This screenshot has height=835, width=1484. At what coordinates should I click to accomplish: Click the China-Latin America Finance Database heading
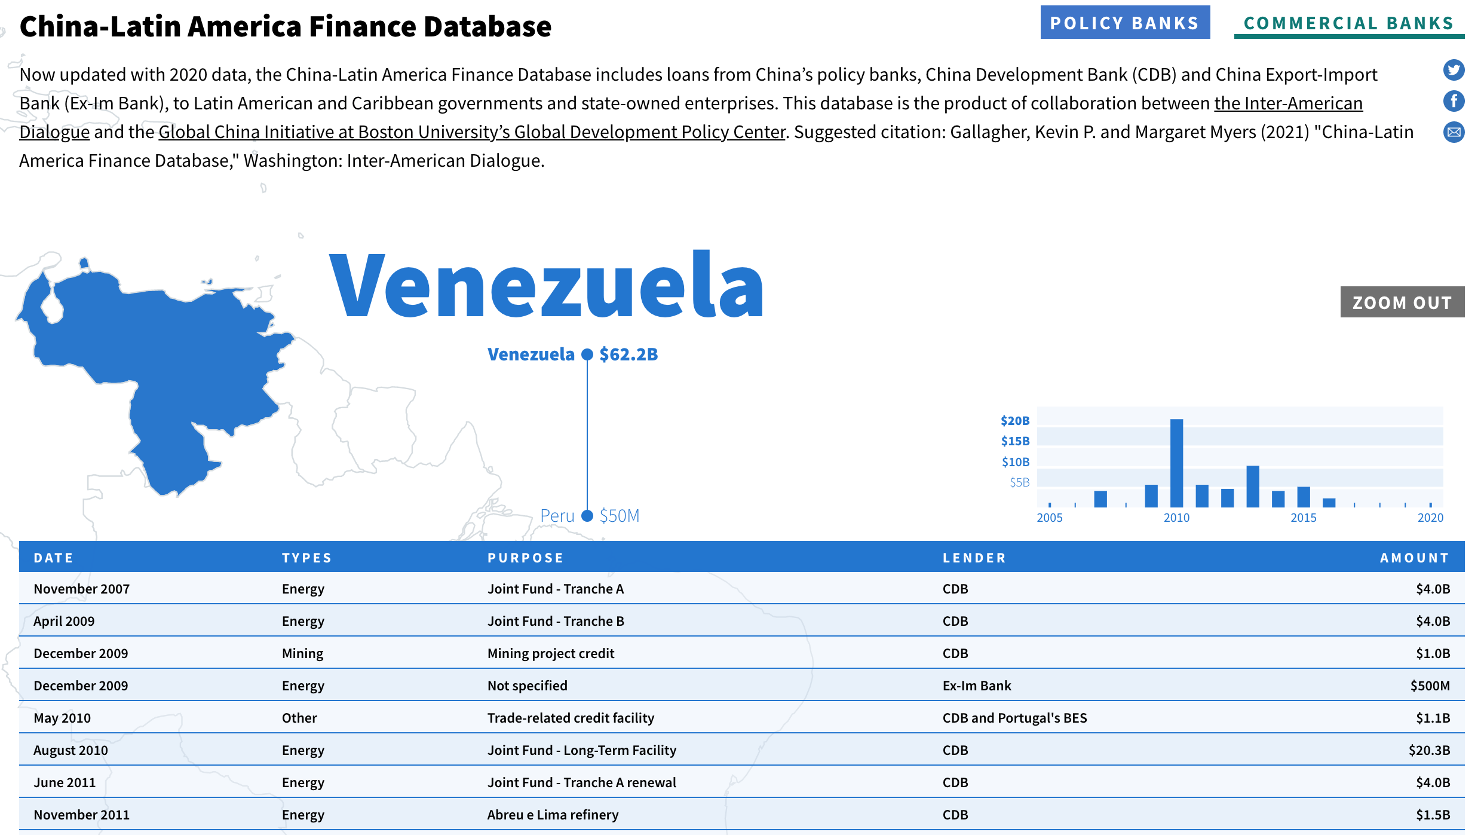coord(286,26)
